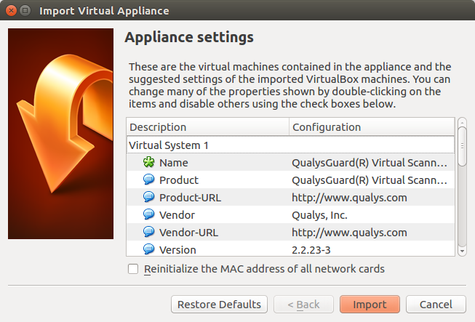The width and height of the screenshot is (475, 322).
Task: Click the Vendor-URL speech bubble icon
Action: tap(148, 232)
